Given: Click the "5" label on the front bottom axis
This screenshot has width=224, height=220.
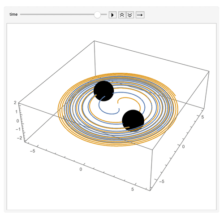Looking at the screenshot, I should pos(133,189).
